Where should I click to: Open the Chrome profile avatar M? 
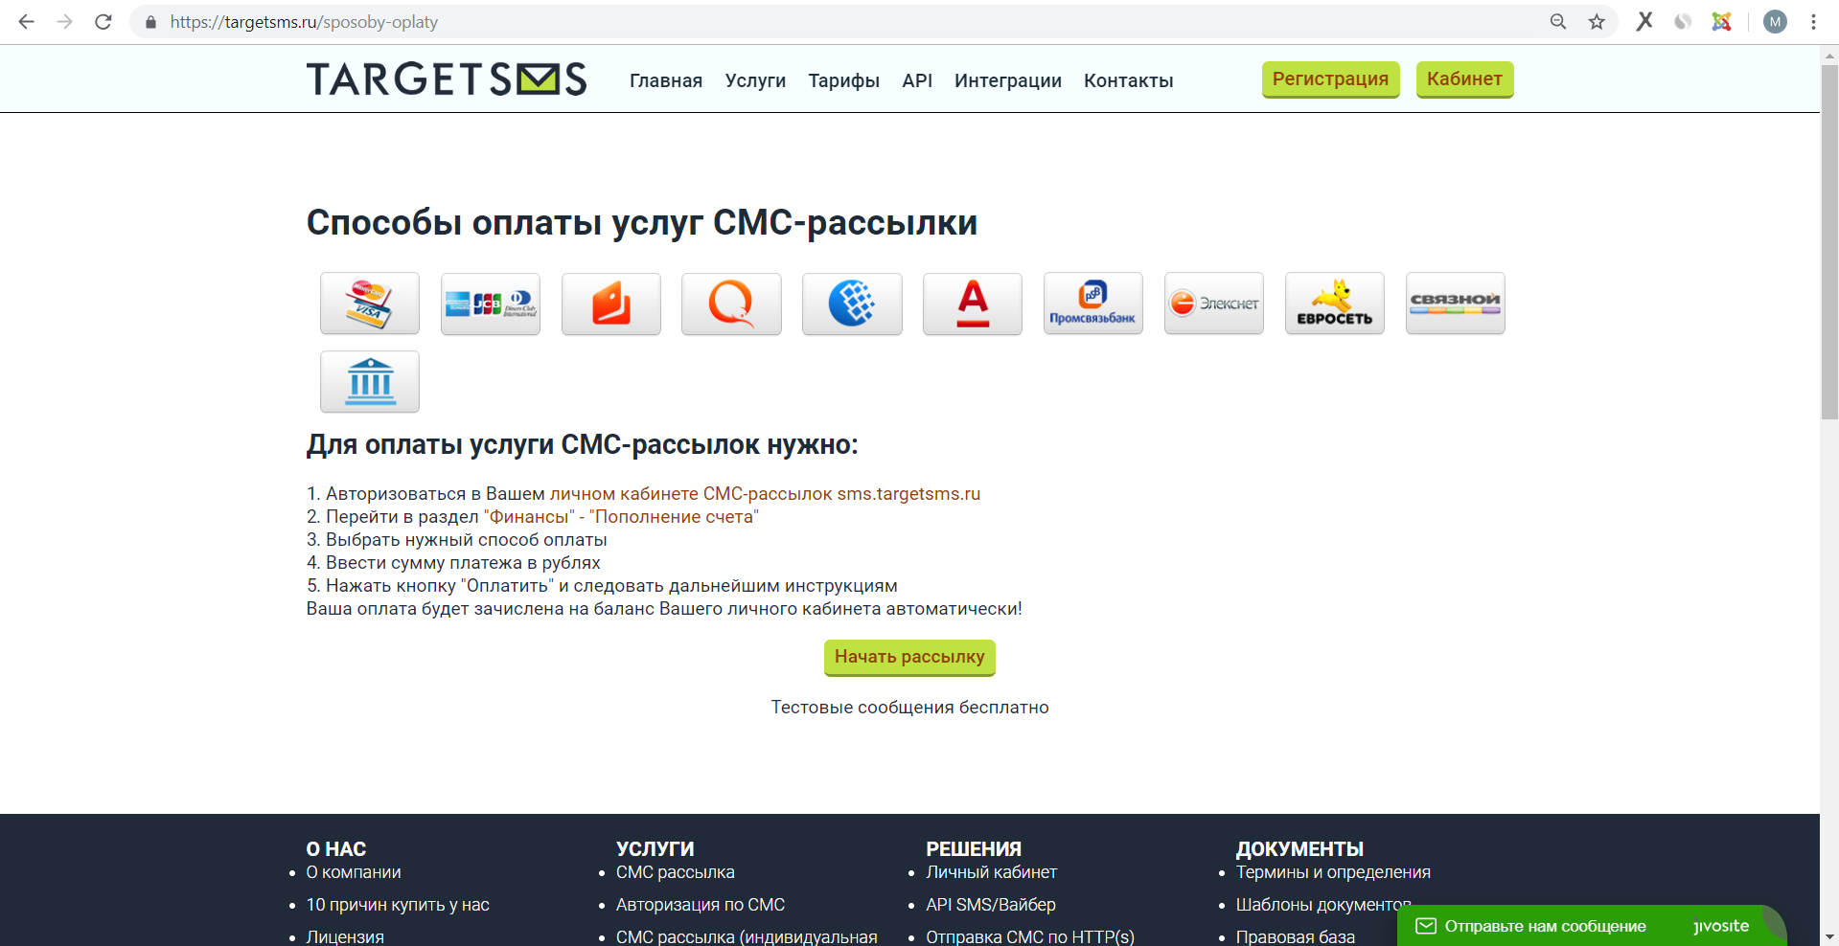pos(1775,22)
